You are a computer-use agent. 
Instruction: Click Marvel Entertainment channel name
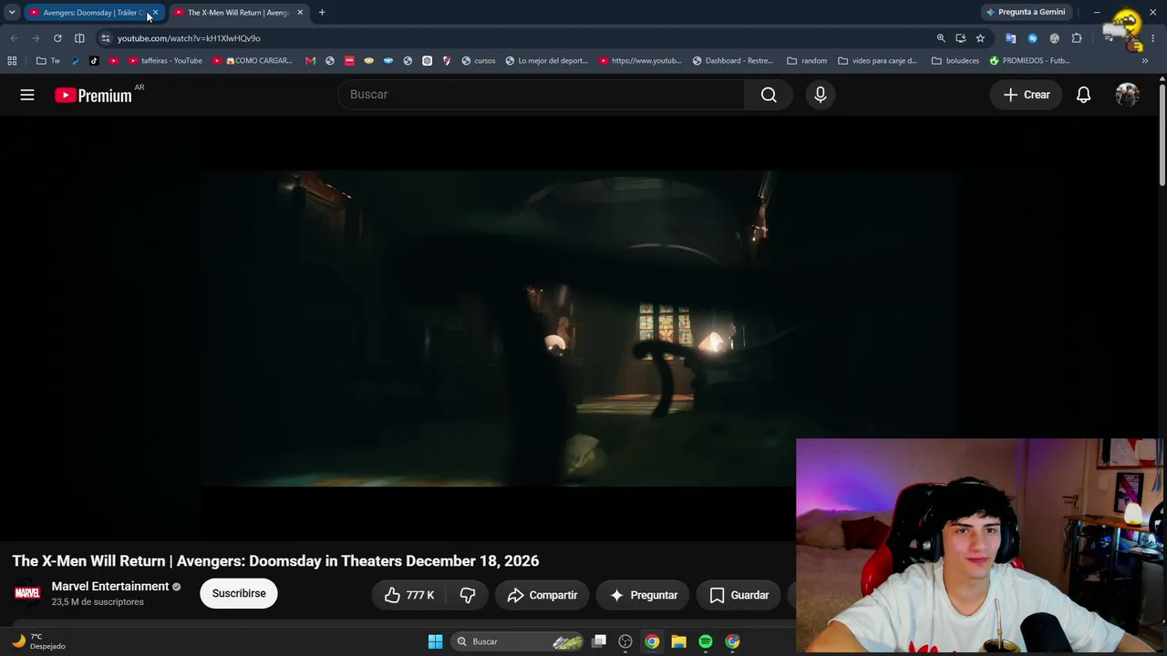point(110,587)
